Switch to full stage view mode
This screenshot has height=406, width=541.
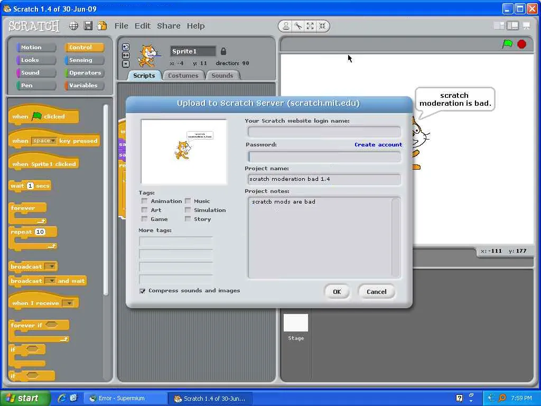point(512,25)
